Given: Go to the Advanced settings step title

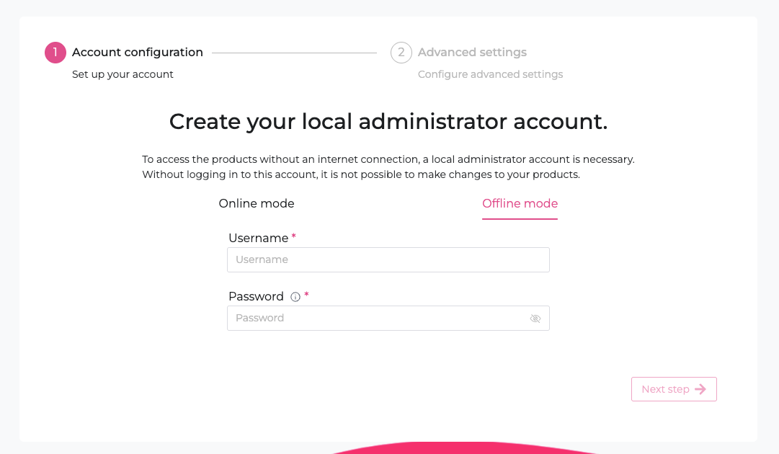Looking at the screenshot, I should point(472,53).
